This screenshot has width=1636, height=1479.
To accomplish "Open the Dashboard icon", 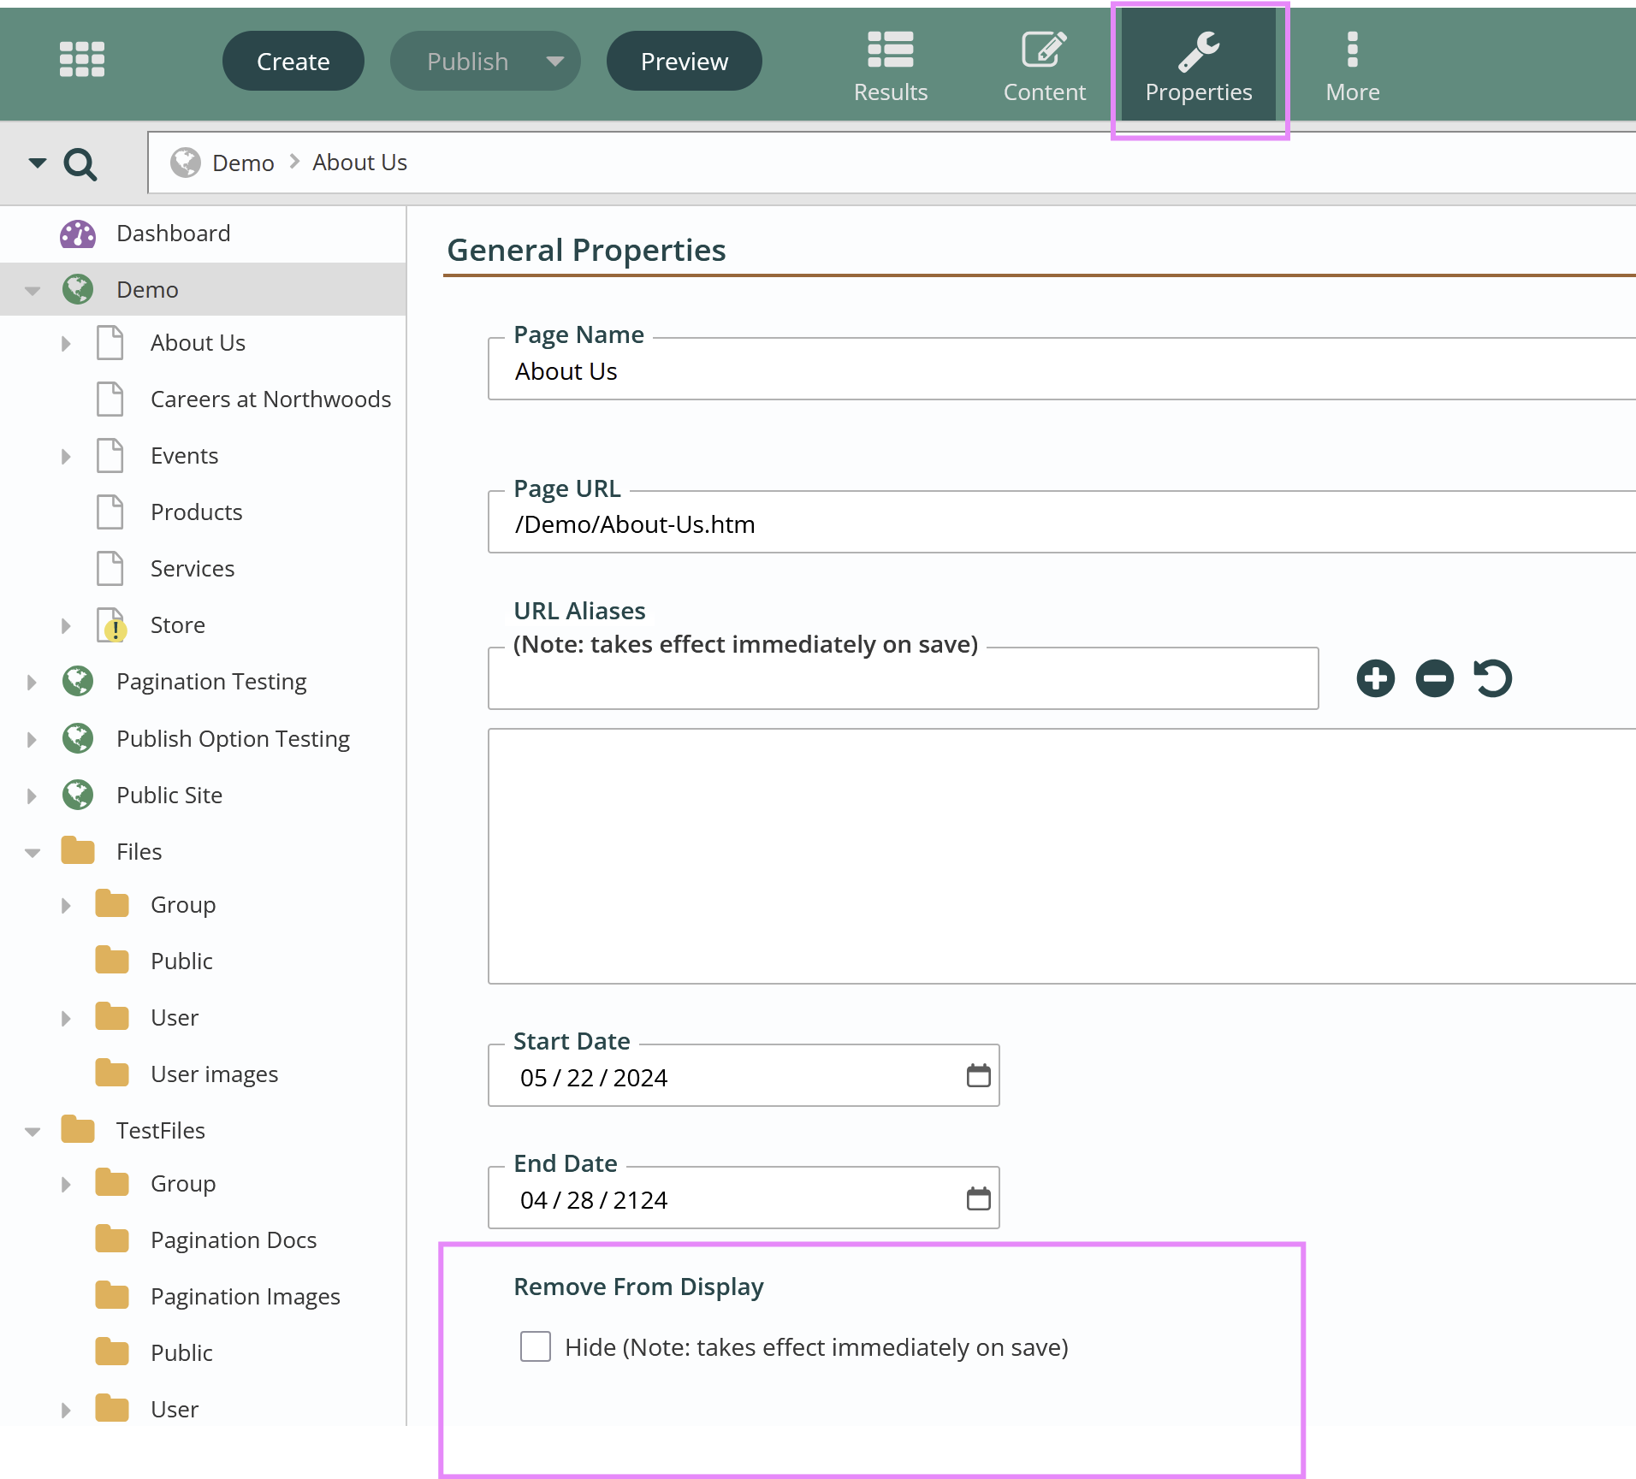I will pos(78,234).
